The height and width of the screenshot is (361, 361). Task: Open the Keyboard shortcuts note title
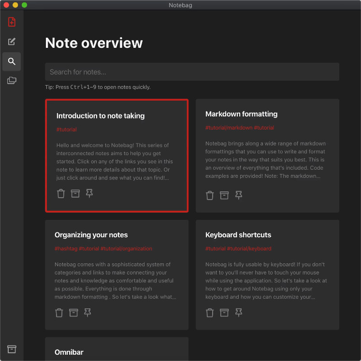tap(238, 235)
